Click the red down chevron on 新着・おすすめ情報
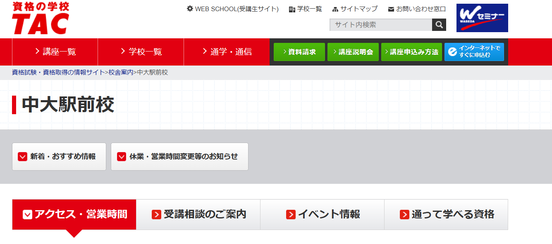The width and height of the screenshot is (552, 244). coord(23,157)
